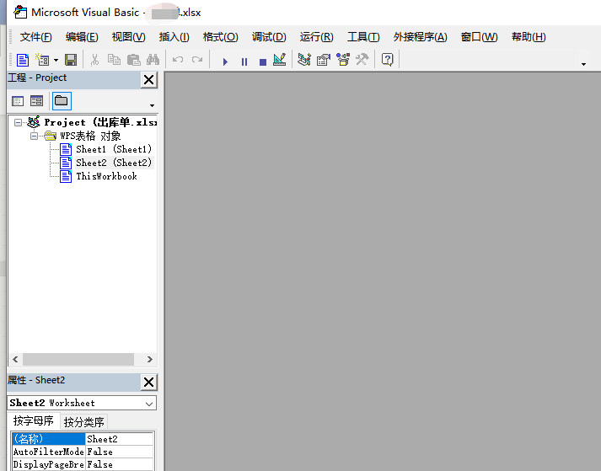Image resolution: width=601 pixels, height=471 pixels.
Task: Open 编辑(E) menu
Action: coord(82,37)
